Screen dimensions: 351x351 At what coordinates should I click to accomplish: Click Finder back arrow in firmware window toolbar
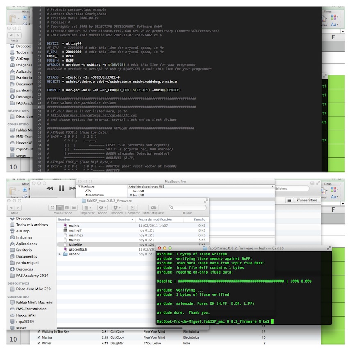11,208
